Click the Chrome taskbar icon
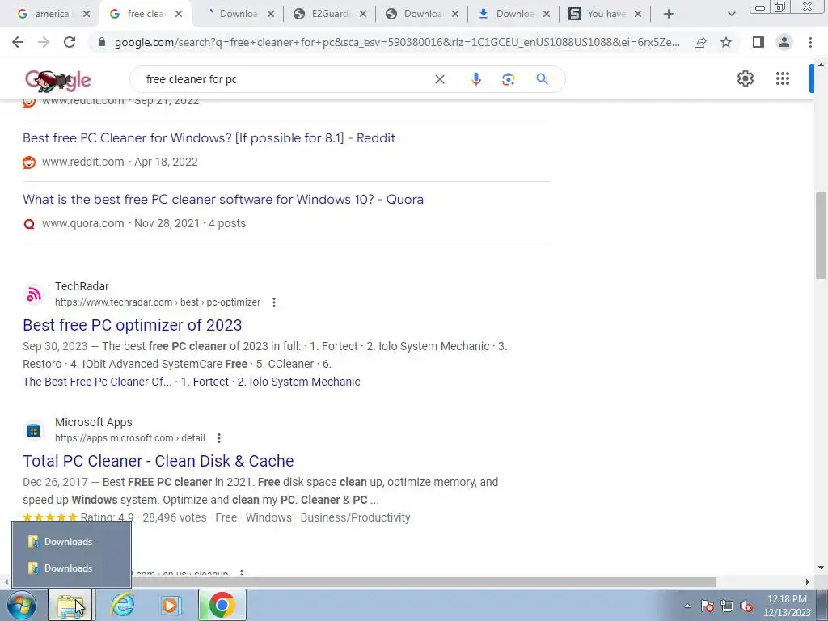The width and height of the screenshot is (828, 621). pos(222,605)
